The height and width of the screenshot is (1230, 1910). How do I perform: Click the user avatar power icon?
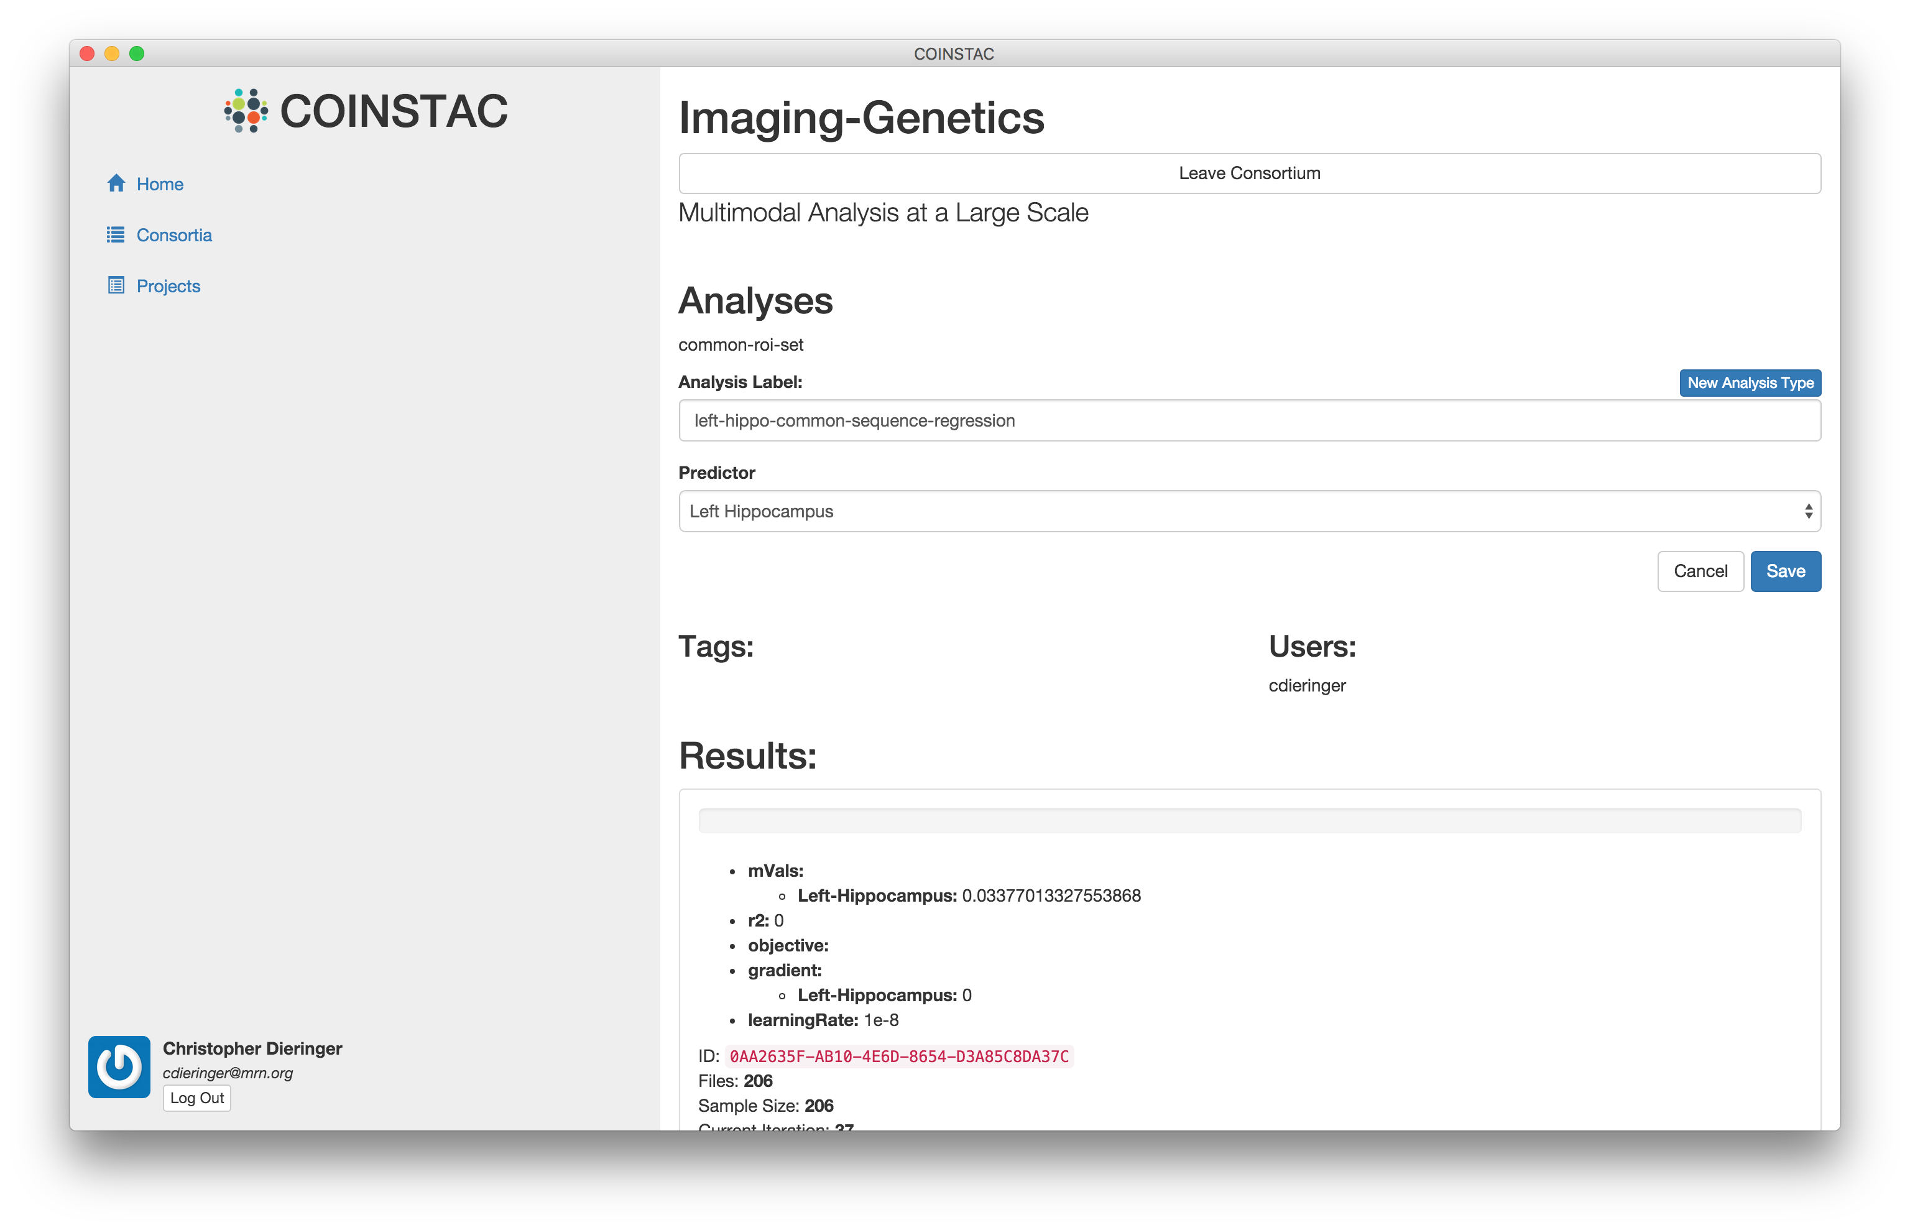point(119,1067)
